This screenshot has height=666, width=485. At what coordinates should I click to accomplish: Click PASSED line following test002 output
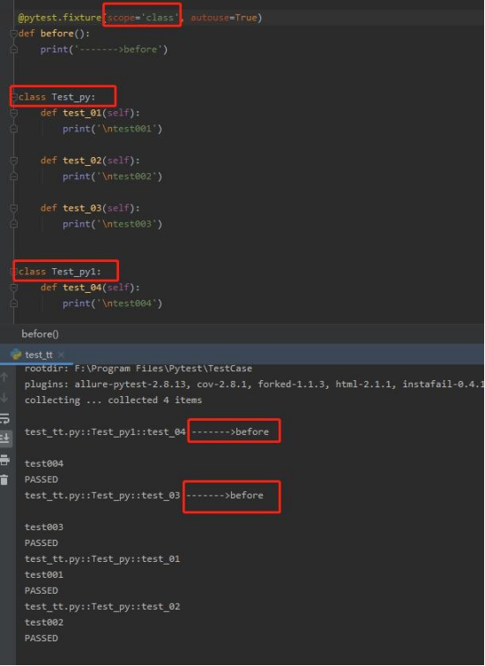pyautogui.click(x=41, y=638)
